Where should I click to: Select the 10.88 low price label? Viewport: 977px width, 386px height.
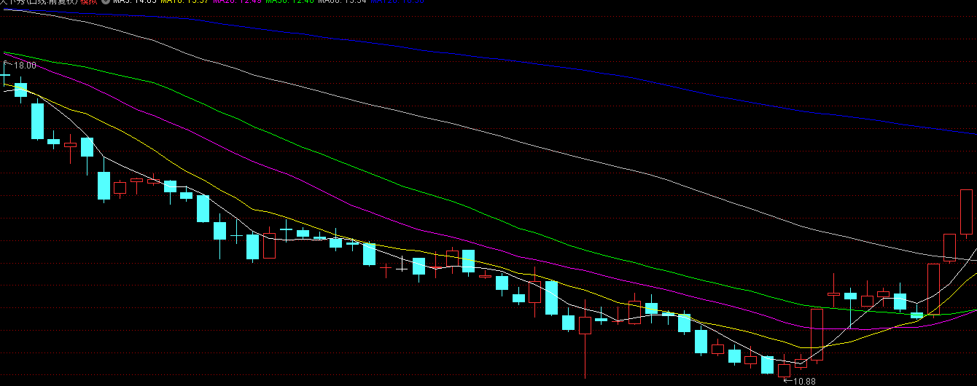point(804,381)
